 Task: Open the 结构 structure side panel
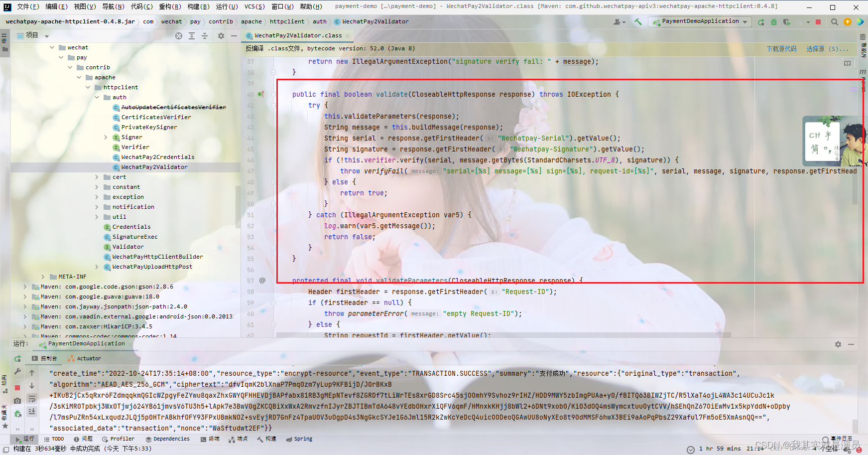pos(4,385)
